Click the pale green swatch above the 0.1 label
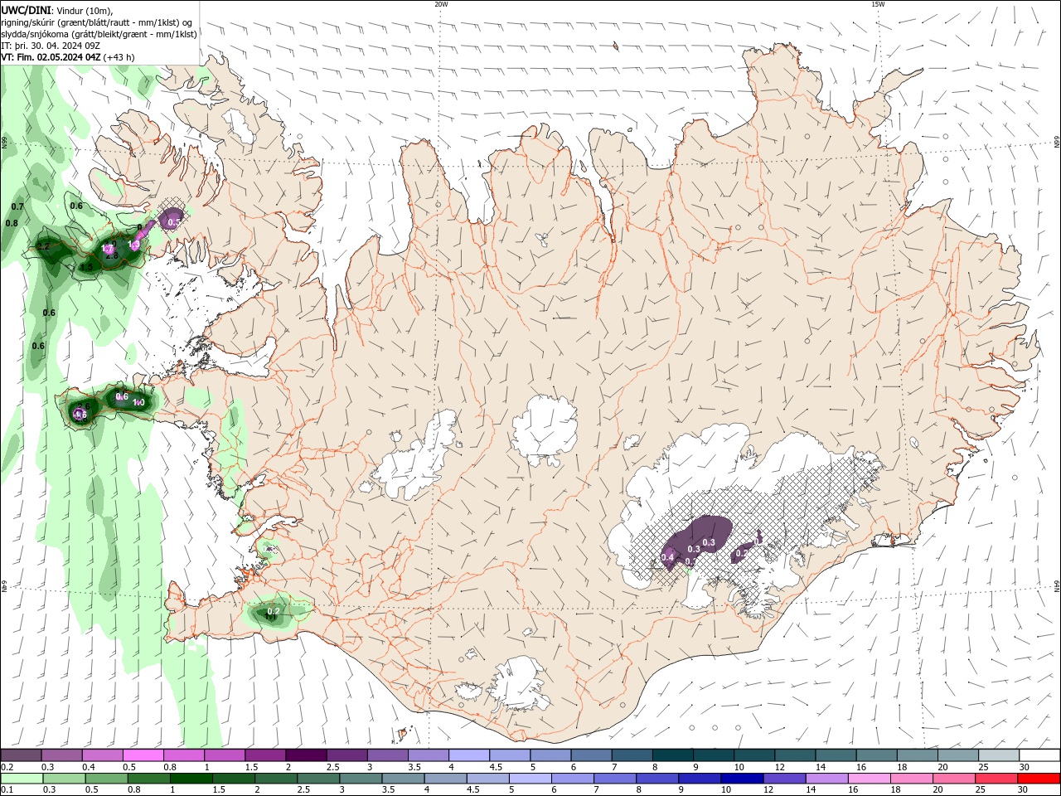The image size is (1061, 796). pyautogui.click(x=21, y=779)
